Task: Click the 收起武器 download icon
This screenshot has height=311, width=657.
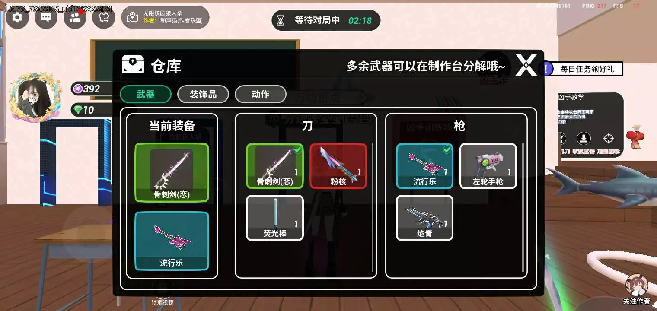Action: coord(584,138)
